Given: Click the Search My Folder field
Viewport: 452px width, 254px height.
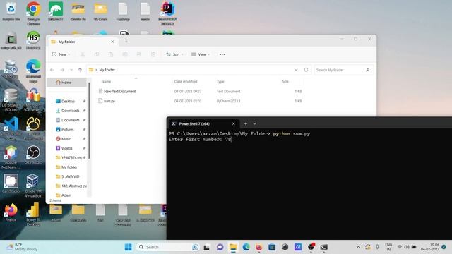Looking at the screenshot, I should (x=343, y=70).
